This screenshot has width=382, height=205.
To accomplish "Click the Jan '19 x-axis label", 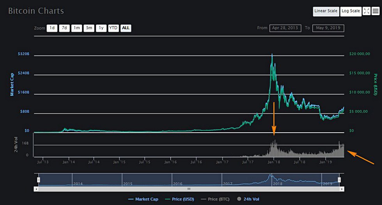I will (325, 162).
